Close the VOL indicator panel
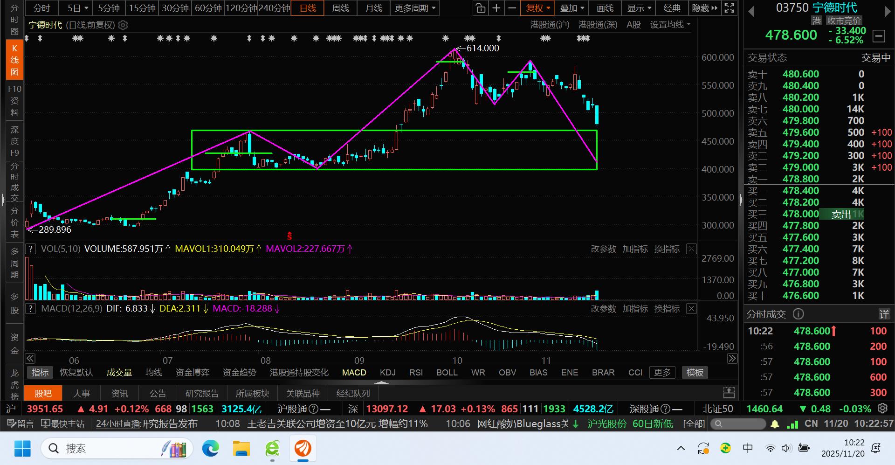 (692, 249)
